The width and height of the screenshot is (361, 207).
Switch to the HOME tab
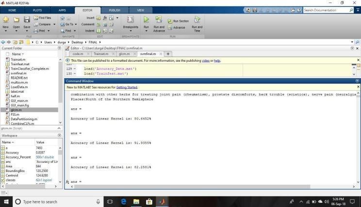click(12, 10)
